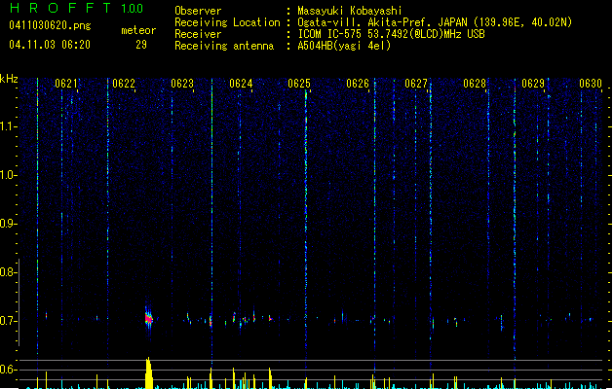The height and width of the screenshot is (389, 613).
Task: Select the file name 0411030620.png
Action: click(50, 25)
